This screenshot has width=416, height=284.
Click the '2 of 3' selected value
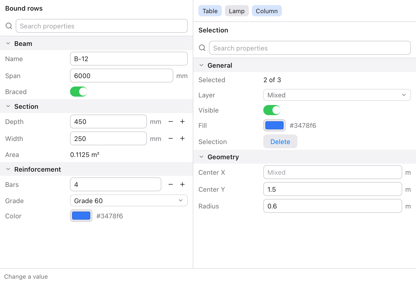click(272, 80)
